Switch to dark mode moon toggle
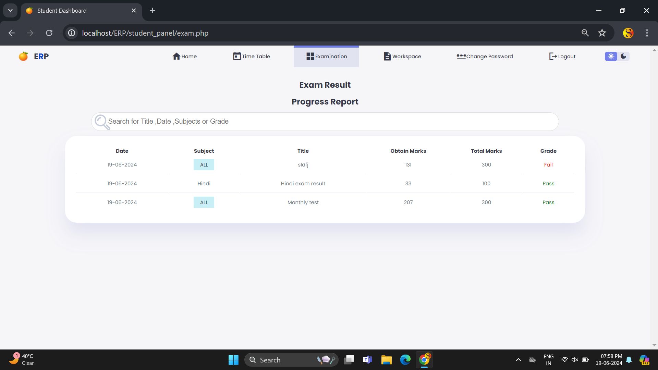Image resolution: width=658 pixels, height=370 pixels. pyautogui.click(x=623, y=56)
